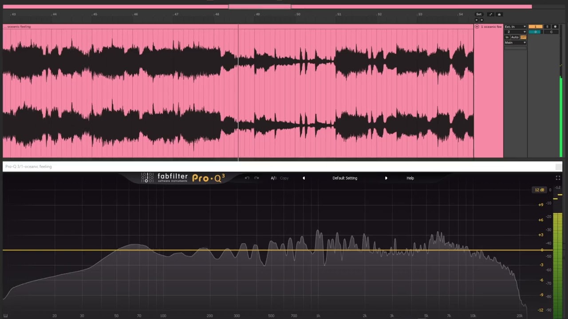Open the 12 dB display range selector
568x319 pixels.
(539, 190)
